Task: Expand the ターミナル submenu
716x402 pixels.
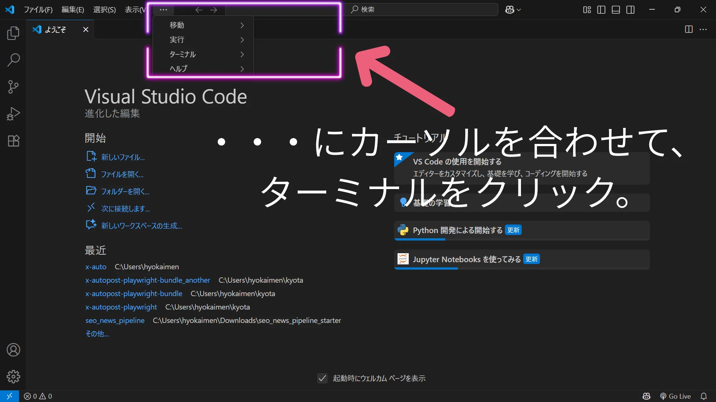Action: pyautogui.click(x=203, y=54)
